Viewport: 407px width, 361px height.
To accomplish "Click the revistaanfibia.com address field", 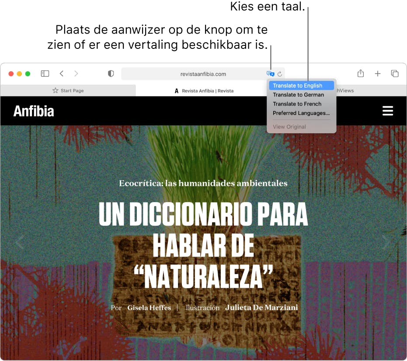I will click(203, 74).
